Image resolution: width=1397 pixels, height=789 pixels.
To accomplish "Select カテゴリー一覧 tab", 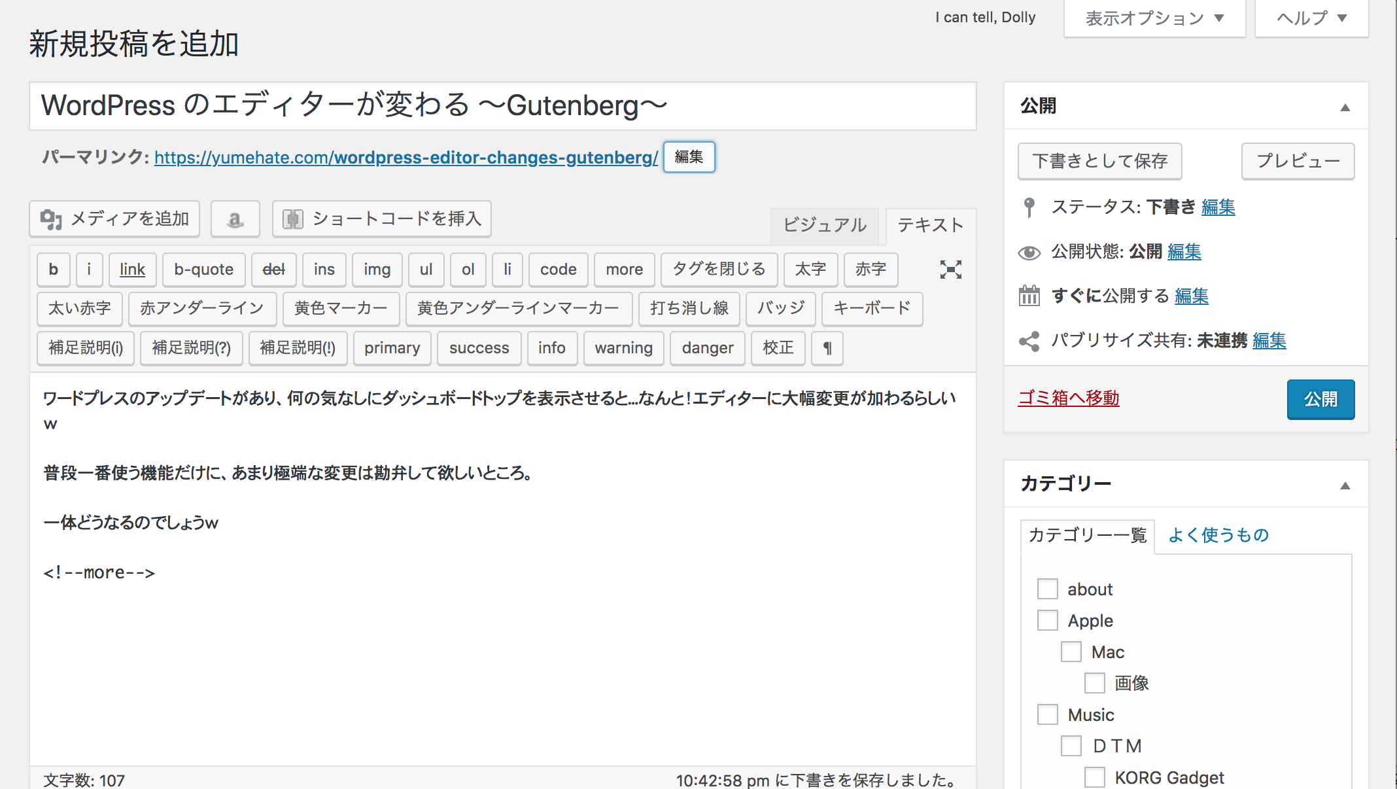I will 1088,536.
